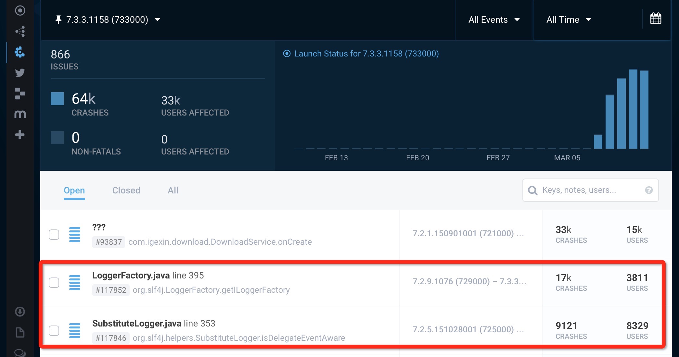The height and width of the screenshot is (357, 679).
Task: Open Launch Status for 7.3.3.1158 link
Action: click(366, 54)
